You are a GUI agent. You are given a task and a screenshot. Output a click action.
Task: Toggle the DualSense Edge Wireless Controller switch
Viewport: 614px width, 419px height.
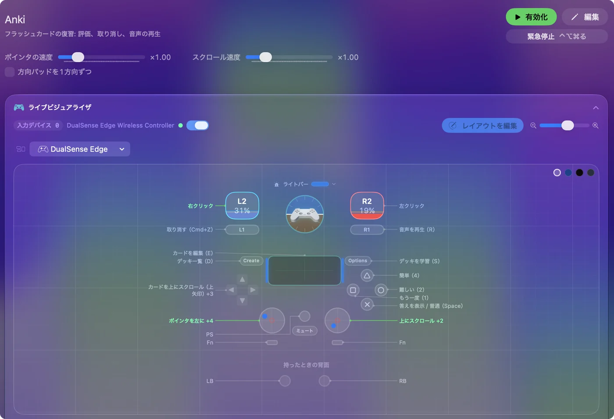pyautogui.click(x=197, y=125)
